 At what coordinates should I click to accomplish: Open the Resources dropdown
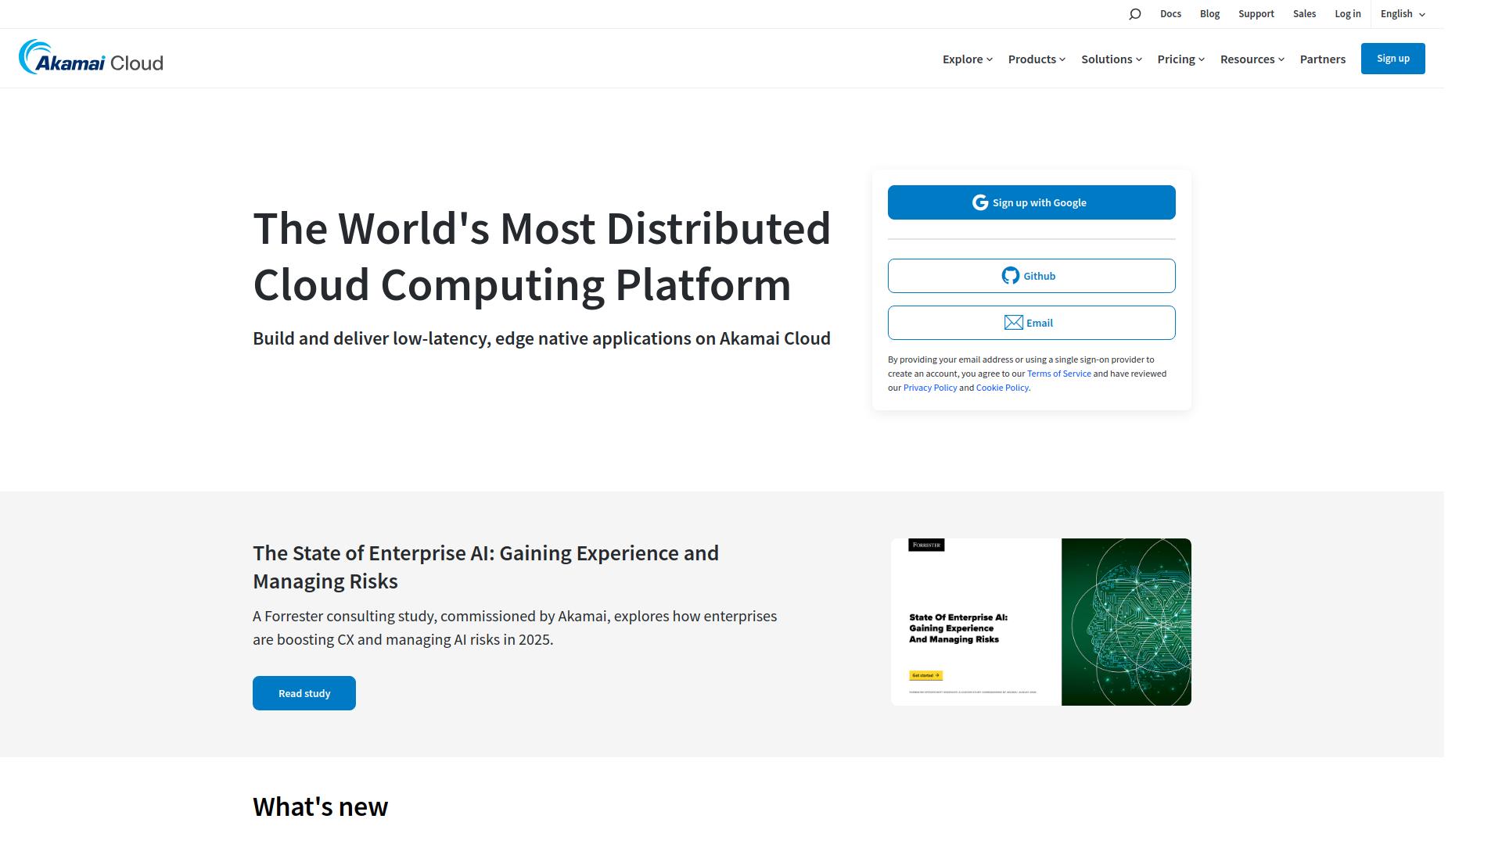(1252, 59)
